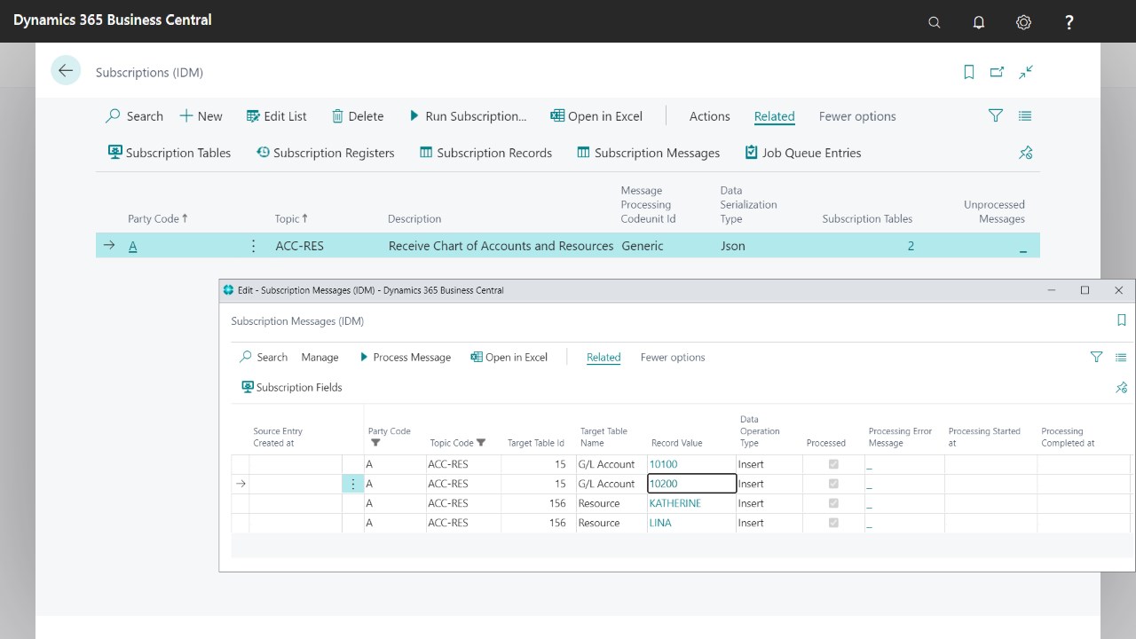This screenshot has height=639, width=1136.
Task: Click the Dynamics 365 Business Central title
Action: pyautogui.click(x=113, y=19)
